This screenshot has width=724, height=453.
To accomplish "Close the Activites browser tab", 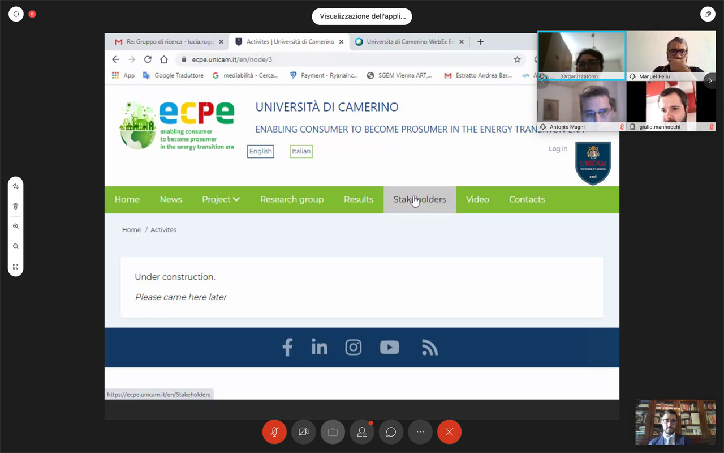I will (341, 42).
